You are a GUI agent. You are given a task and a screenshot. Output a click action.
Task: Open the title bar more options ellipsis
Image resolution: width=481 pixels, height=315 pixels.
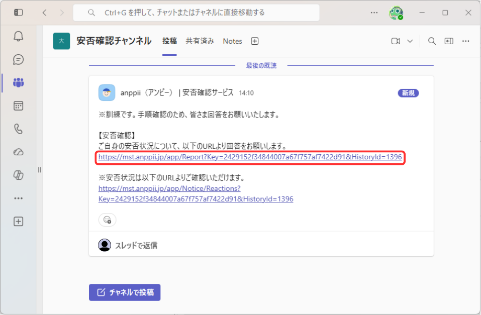[x=374, y=13]
